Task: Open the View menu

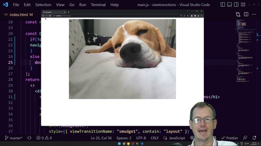Action: tap(60, 5)
